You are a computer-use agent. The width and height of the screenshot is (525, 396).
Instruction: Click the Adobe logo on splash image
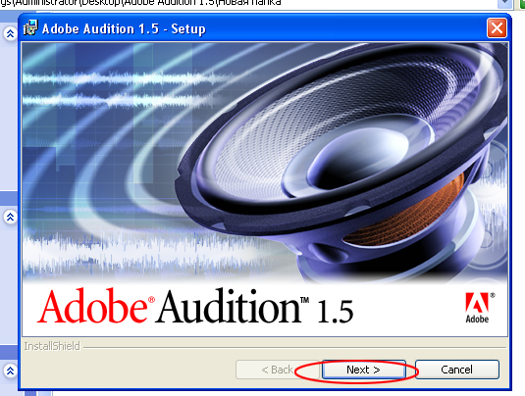click(x=480, y=308)
